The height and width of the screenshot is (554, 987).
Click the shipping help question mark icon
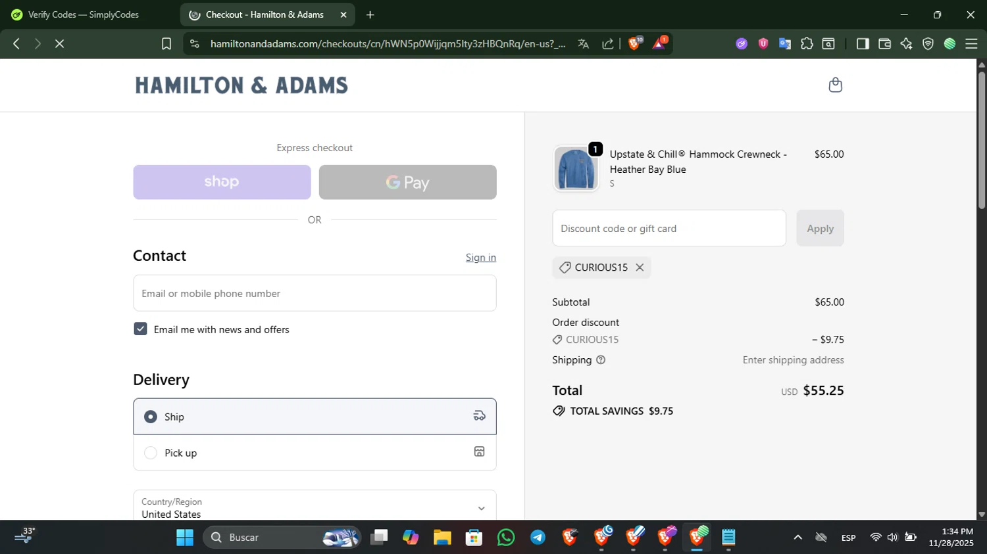[x=601, y=360]
